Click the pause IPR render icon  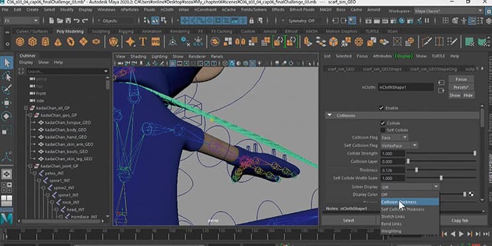[427, 20]
